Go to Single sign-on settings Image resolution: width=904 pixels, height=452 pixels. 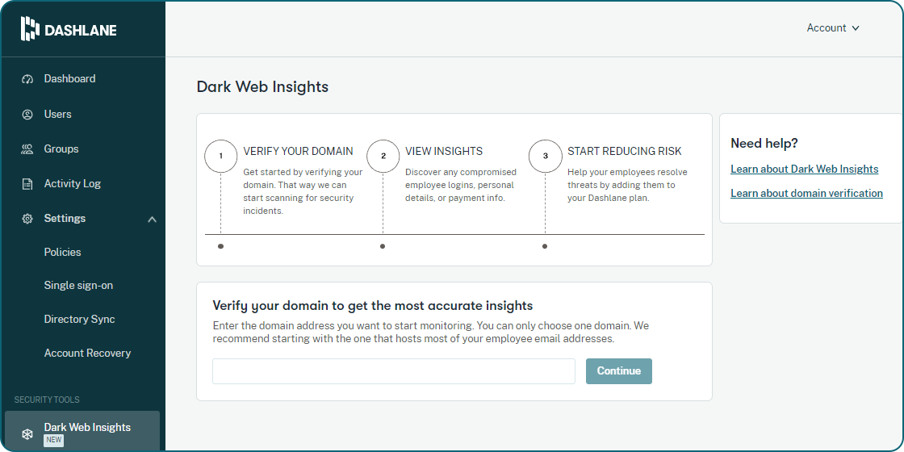coord(78,286)
